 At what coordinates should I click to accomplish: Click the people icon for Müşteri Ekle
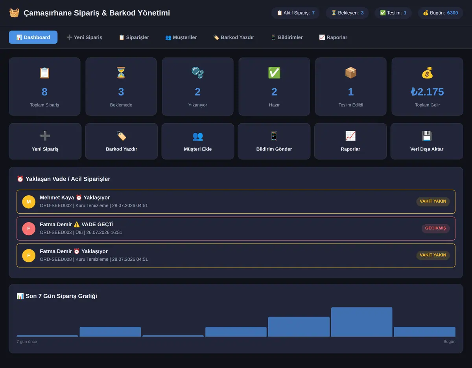pos(197,136)
